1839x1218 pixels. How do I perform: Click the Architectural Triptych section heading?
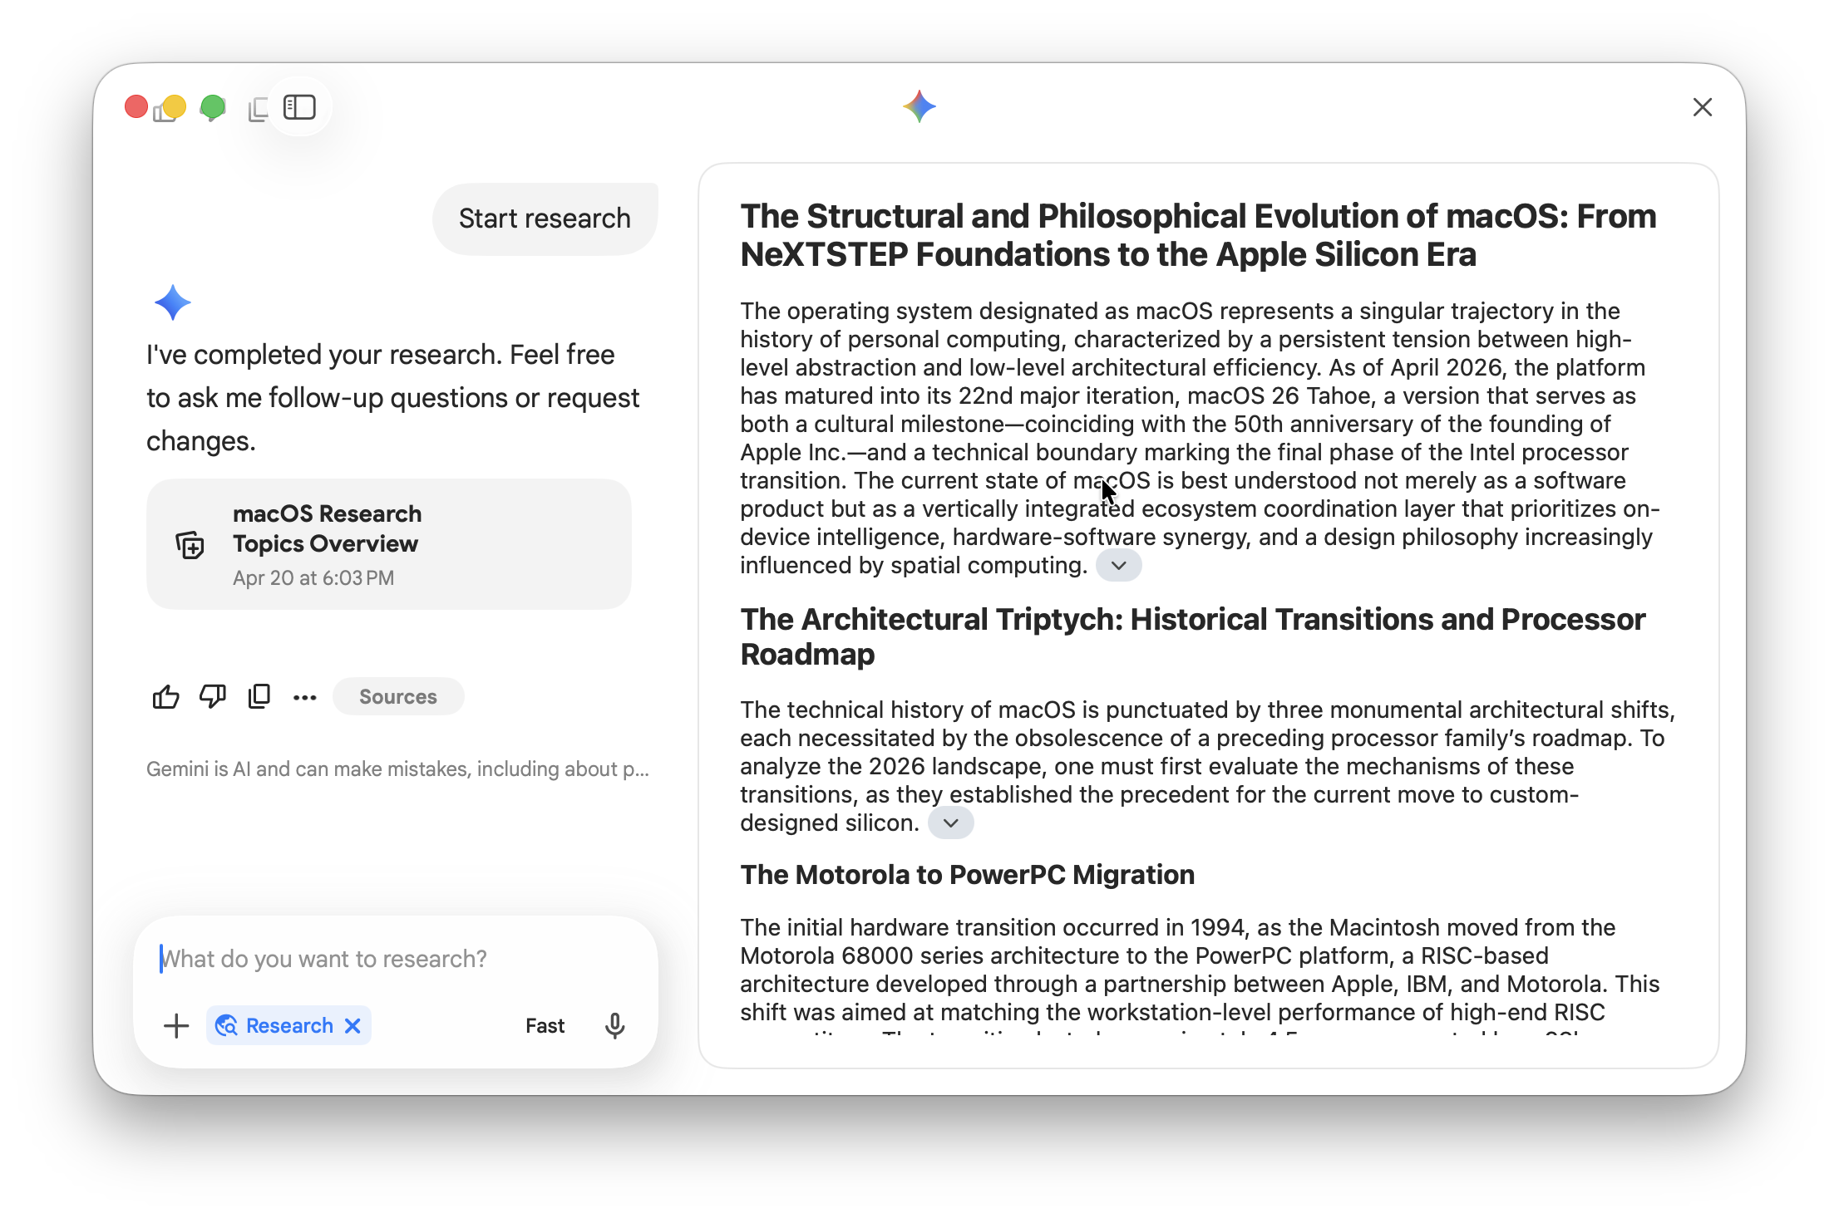coord(1192,636)
